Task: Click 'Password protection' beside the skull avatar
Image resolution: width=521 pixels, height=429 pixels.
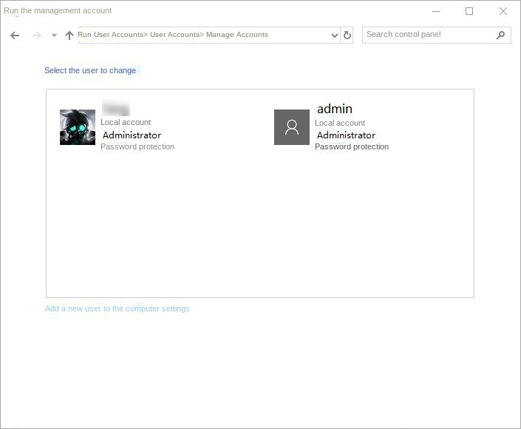Action: (x=137, y=146)
